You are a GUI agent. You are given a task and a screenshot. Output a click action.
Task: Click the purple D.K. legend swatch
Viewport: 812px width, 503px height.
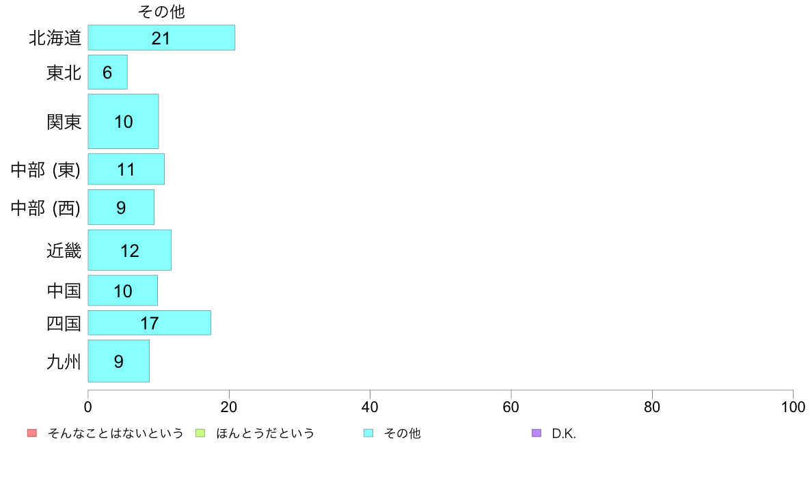pyautogui.click(x=537, y=433)
